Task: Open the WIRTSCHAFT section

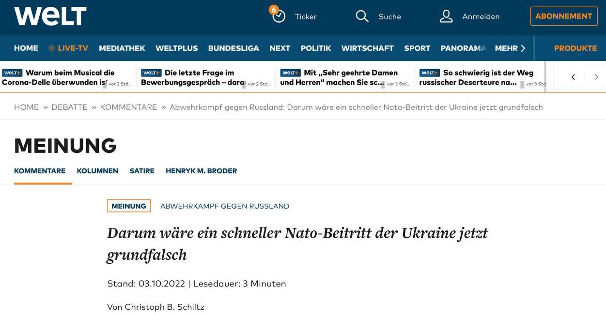Action: 367,48
